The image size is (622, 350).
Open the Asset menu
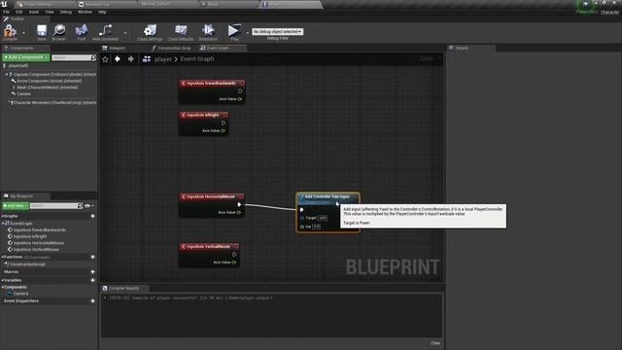pyautogui.click(x=34, y=12)
